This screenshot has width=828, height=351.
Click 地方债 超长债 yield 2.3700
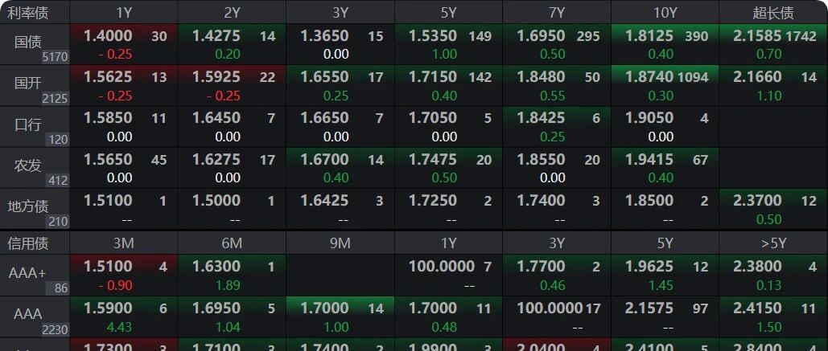[x=758, y=200]
